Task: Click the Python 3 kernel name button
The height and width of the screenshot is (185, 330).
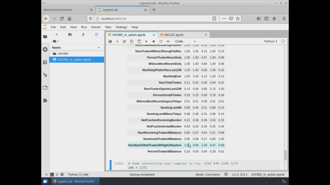Action: point(271,41)
